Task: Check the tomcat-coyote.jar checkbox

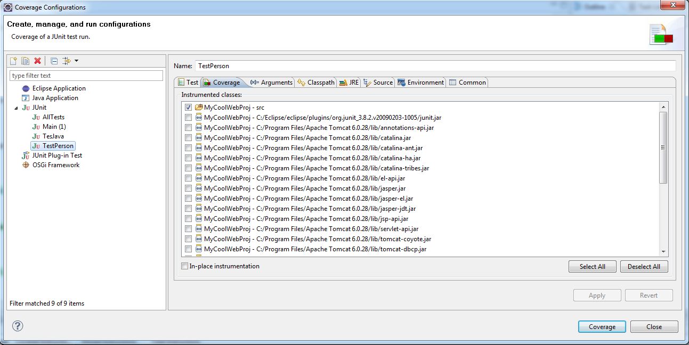Action: (x=188, y=239)
